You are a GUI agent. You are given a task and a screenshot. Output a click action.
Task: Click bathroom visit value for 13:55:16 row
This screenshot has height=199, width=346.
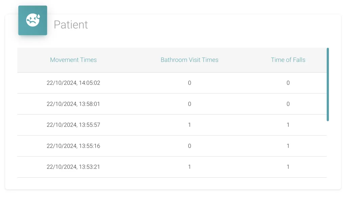point(189,146)
